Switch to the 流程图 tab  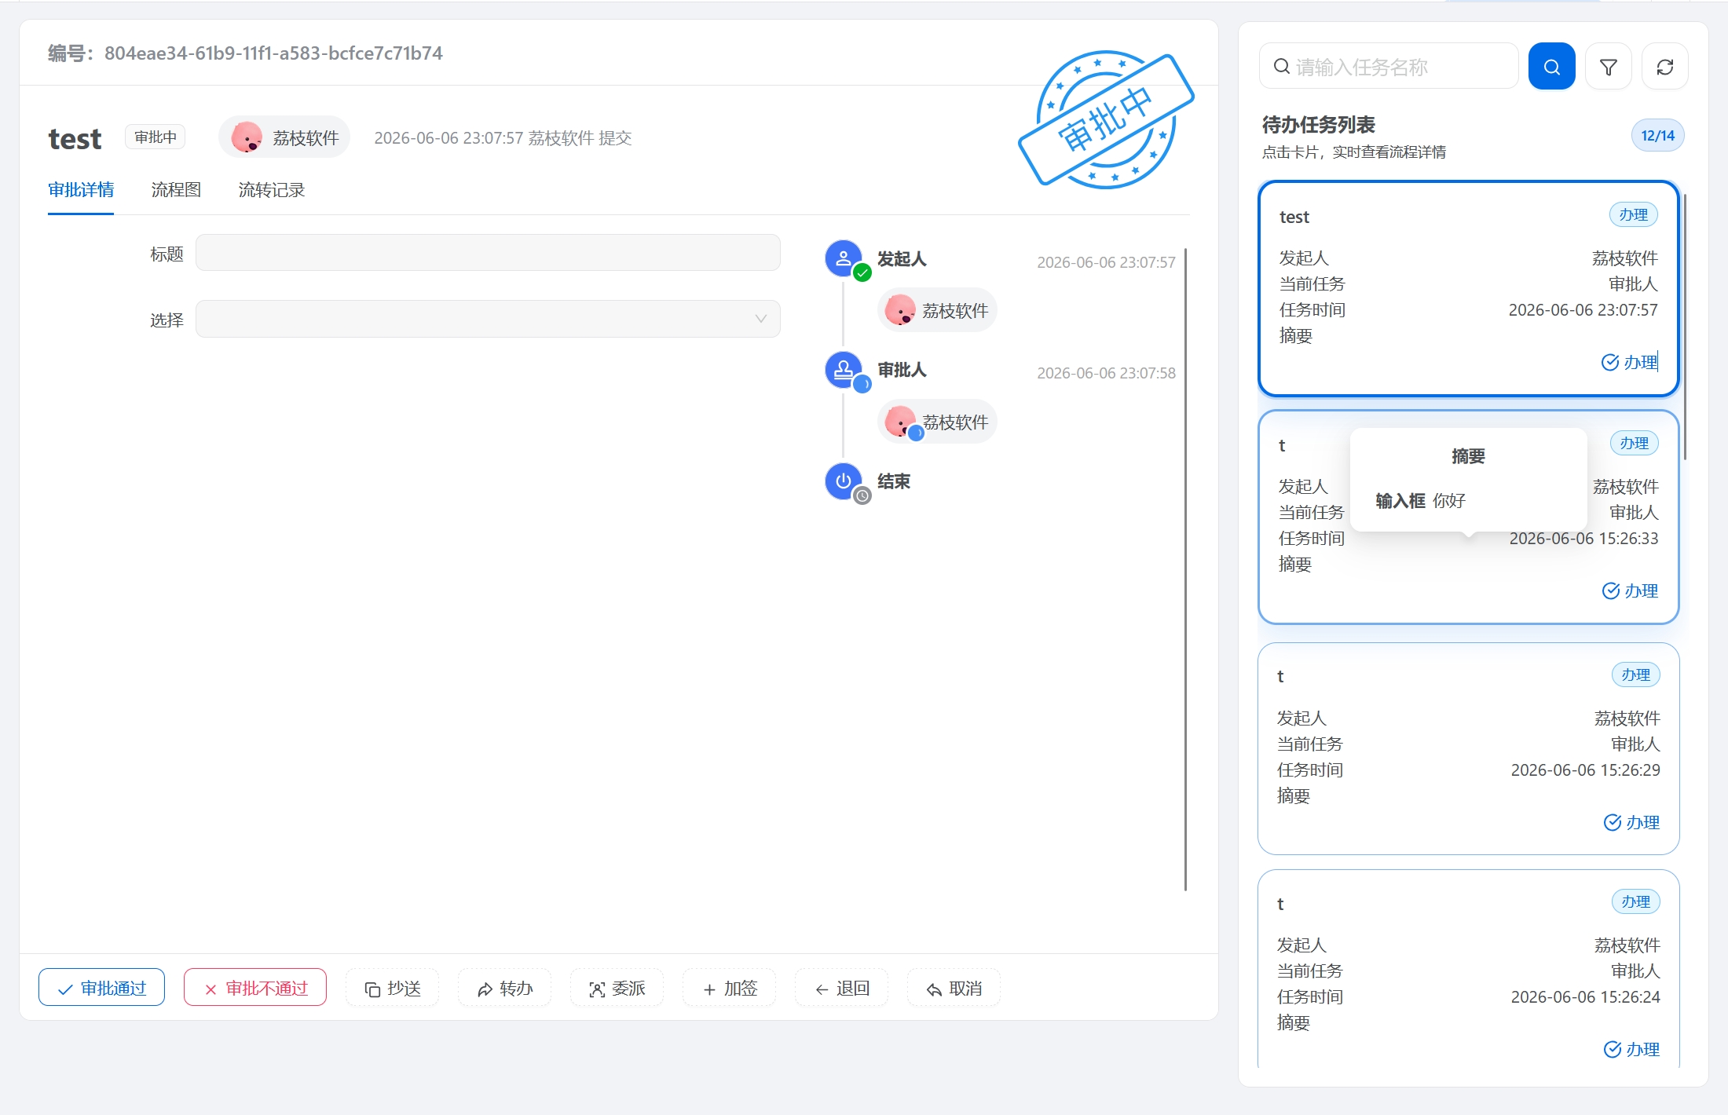tap(176, 190)
